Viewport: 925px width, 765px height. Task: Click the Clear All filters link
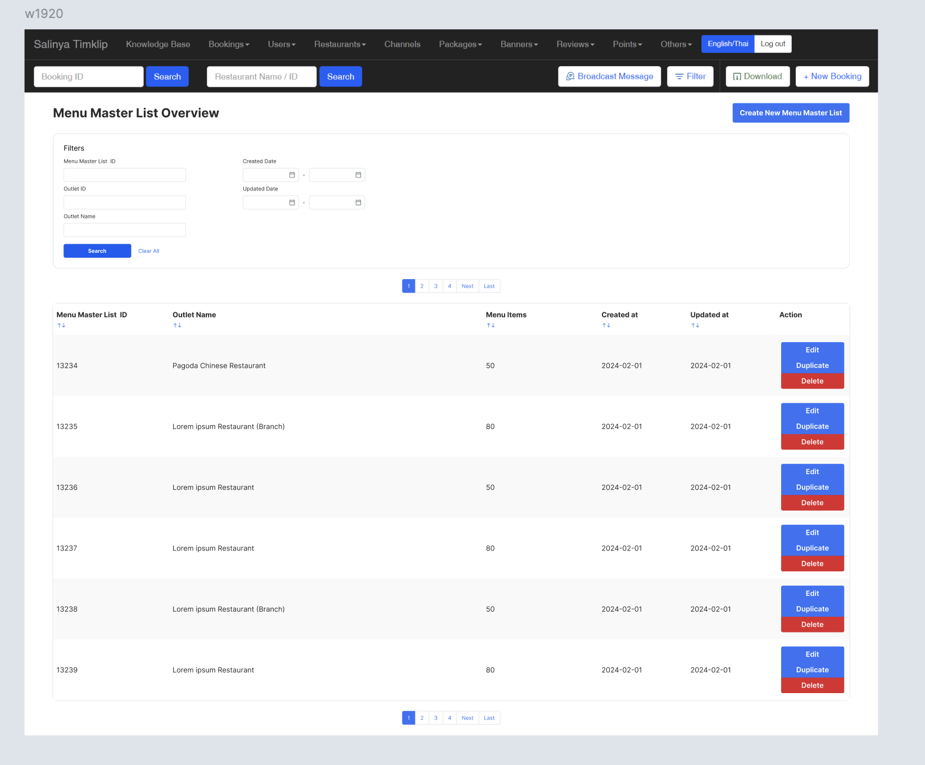(x=149, y=251)
